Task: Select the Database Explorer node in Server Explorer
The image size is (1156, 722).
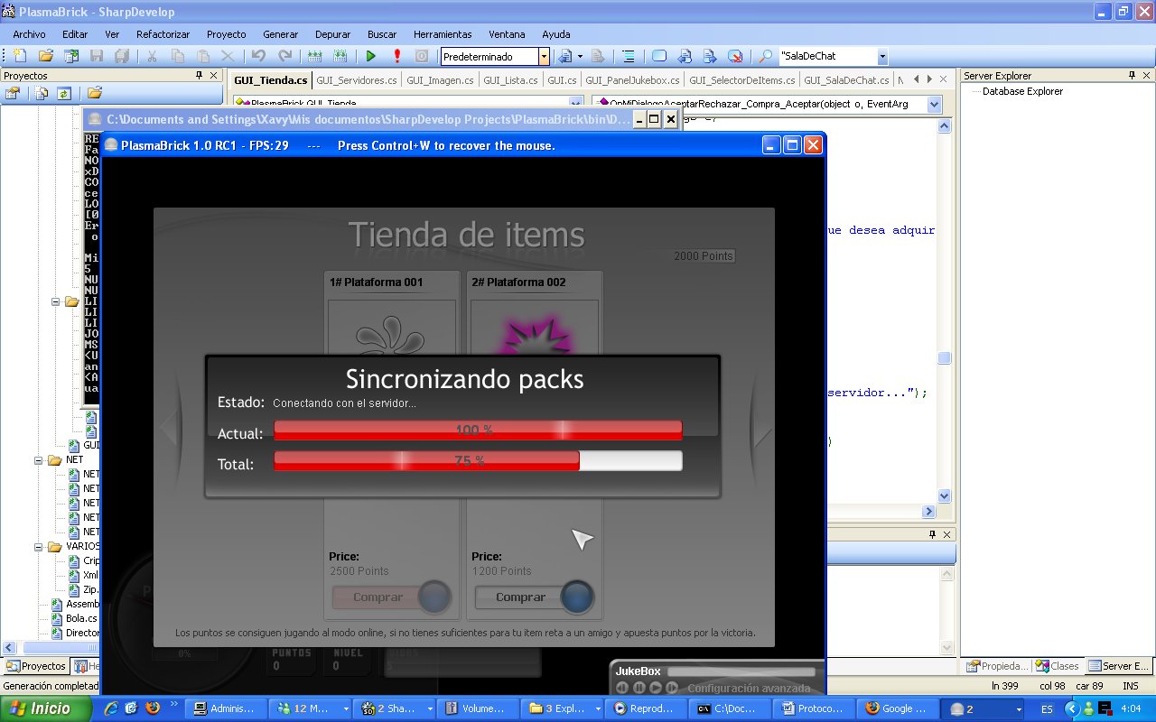Action: (1022, 91)
